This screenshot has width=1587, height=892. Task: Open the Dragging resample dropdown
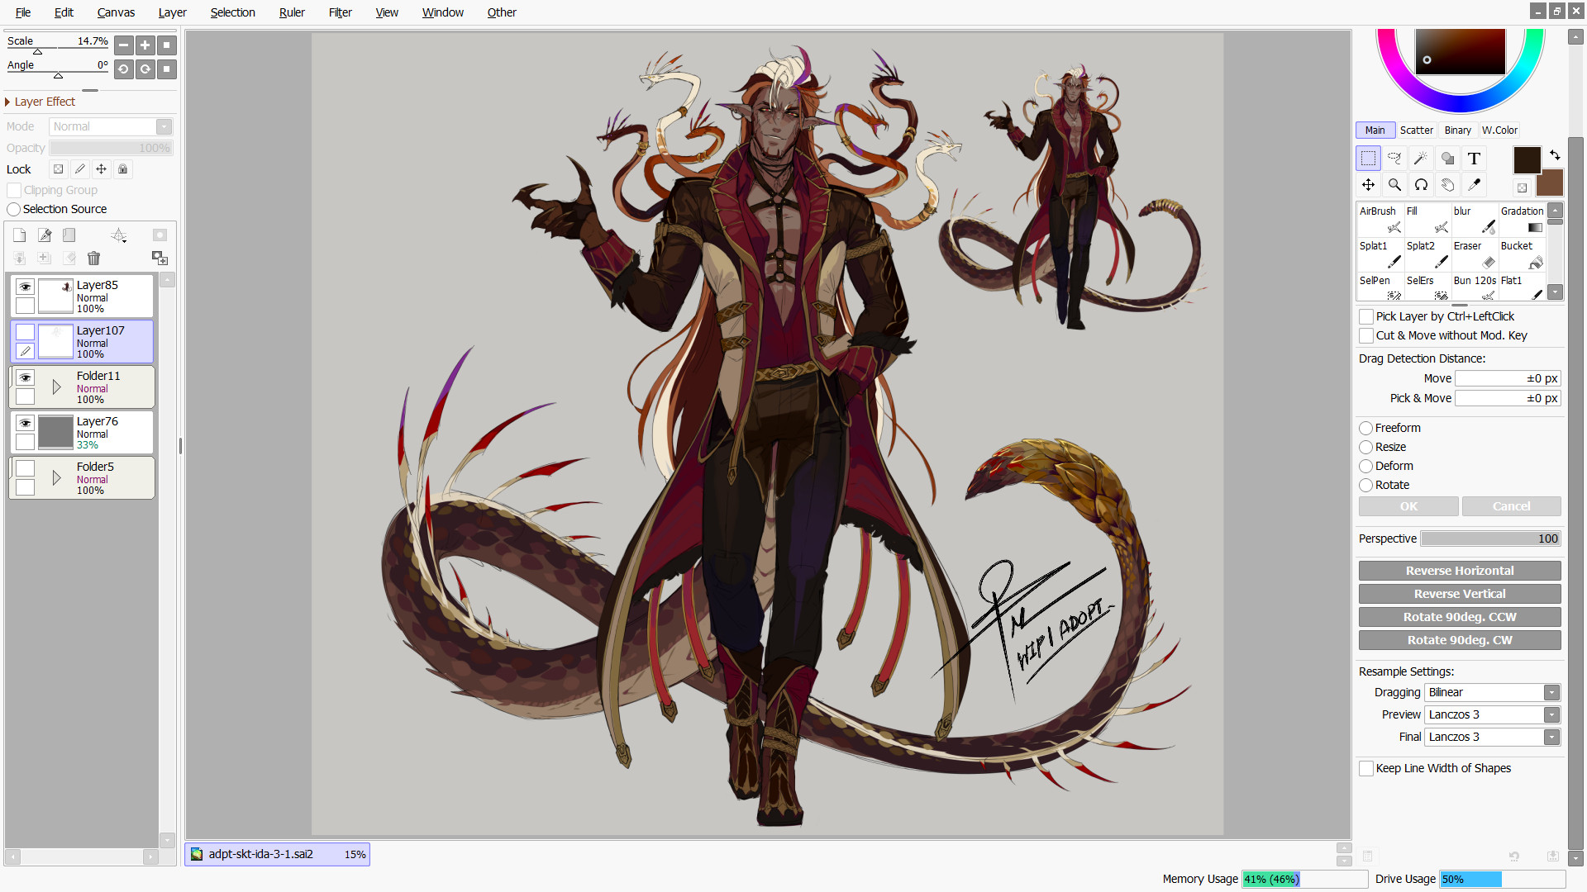click(1551, 692)
